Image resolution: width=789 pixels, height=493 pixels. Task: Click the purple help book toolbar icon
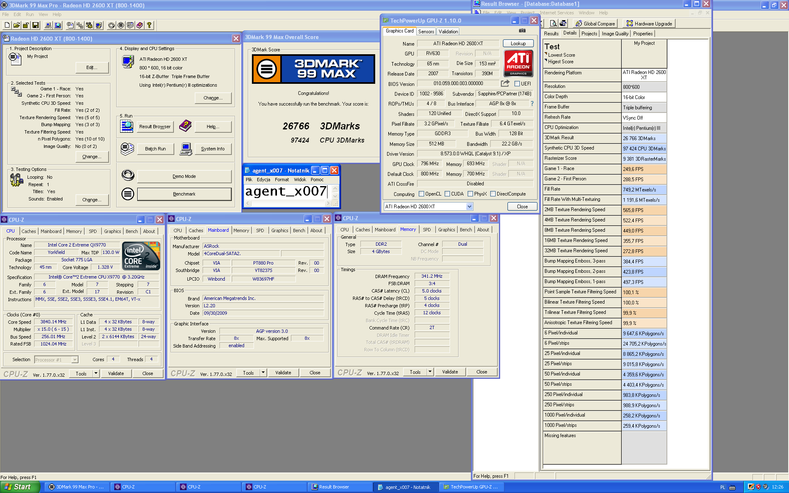pos(140,25)
